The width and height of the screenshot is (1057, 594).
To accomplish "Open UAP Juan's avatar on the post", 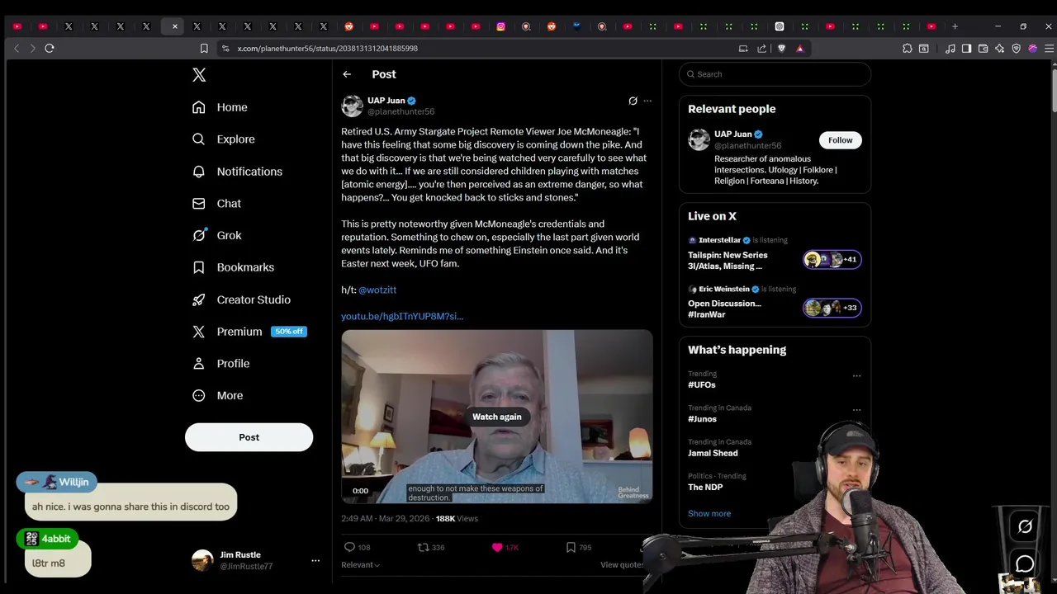I will tap(353, 106).
